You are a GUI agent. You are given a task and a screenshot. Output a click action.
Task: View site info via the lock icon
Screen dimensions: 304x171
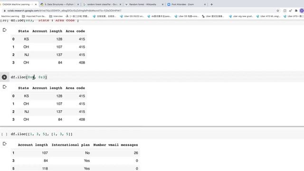pyautogui.click(x=5, y=10)
